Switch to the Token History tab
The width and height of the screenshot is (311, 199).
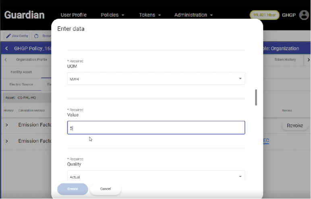tap(285, 60)
